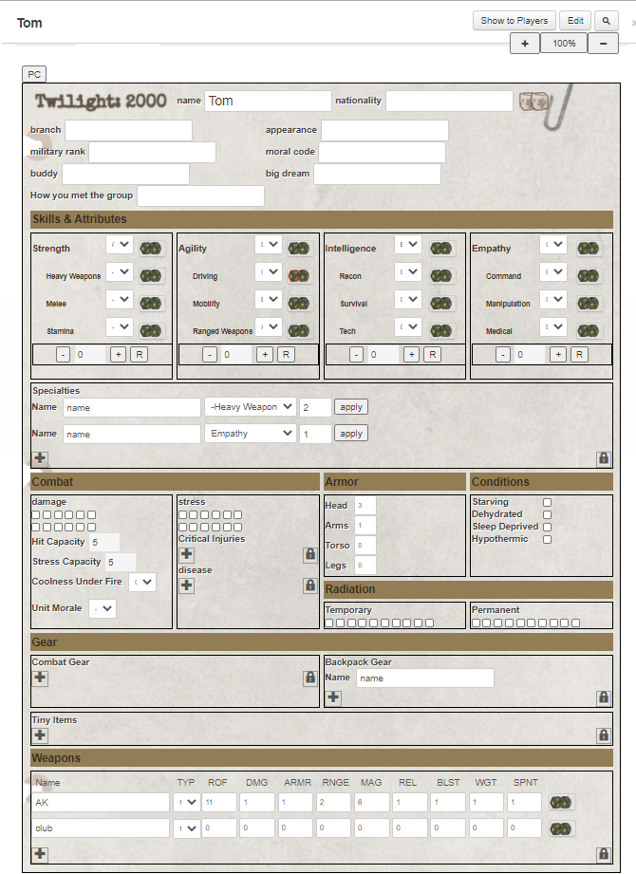The height and width of the screenshot is (874, 636).
Task: Click the red Driving skill dice icon
Action: pos(299,276)
